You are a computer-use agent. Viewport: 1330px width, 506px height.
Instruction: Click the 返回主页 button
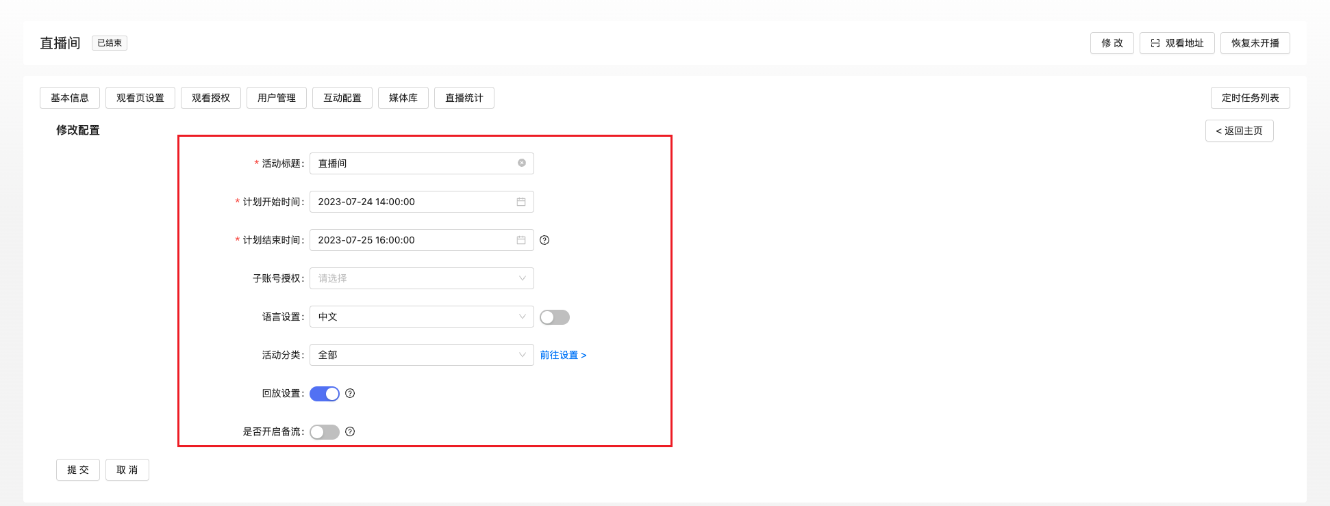pos(1239,131)
